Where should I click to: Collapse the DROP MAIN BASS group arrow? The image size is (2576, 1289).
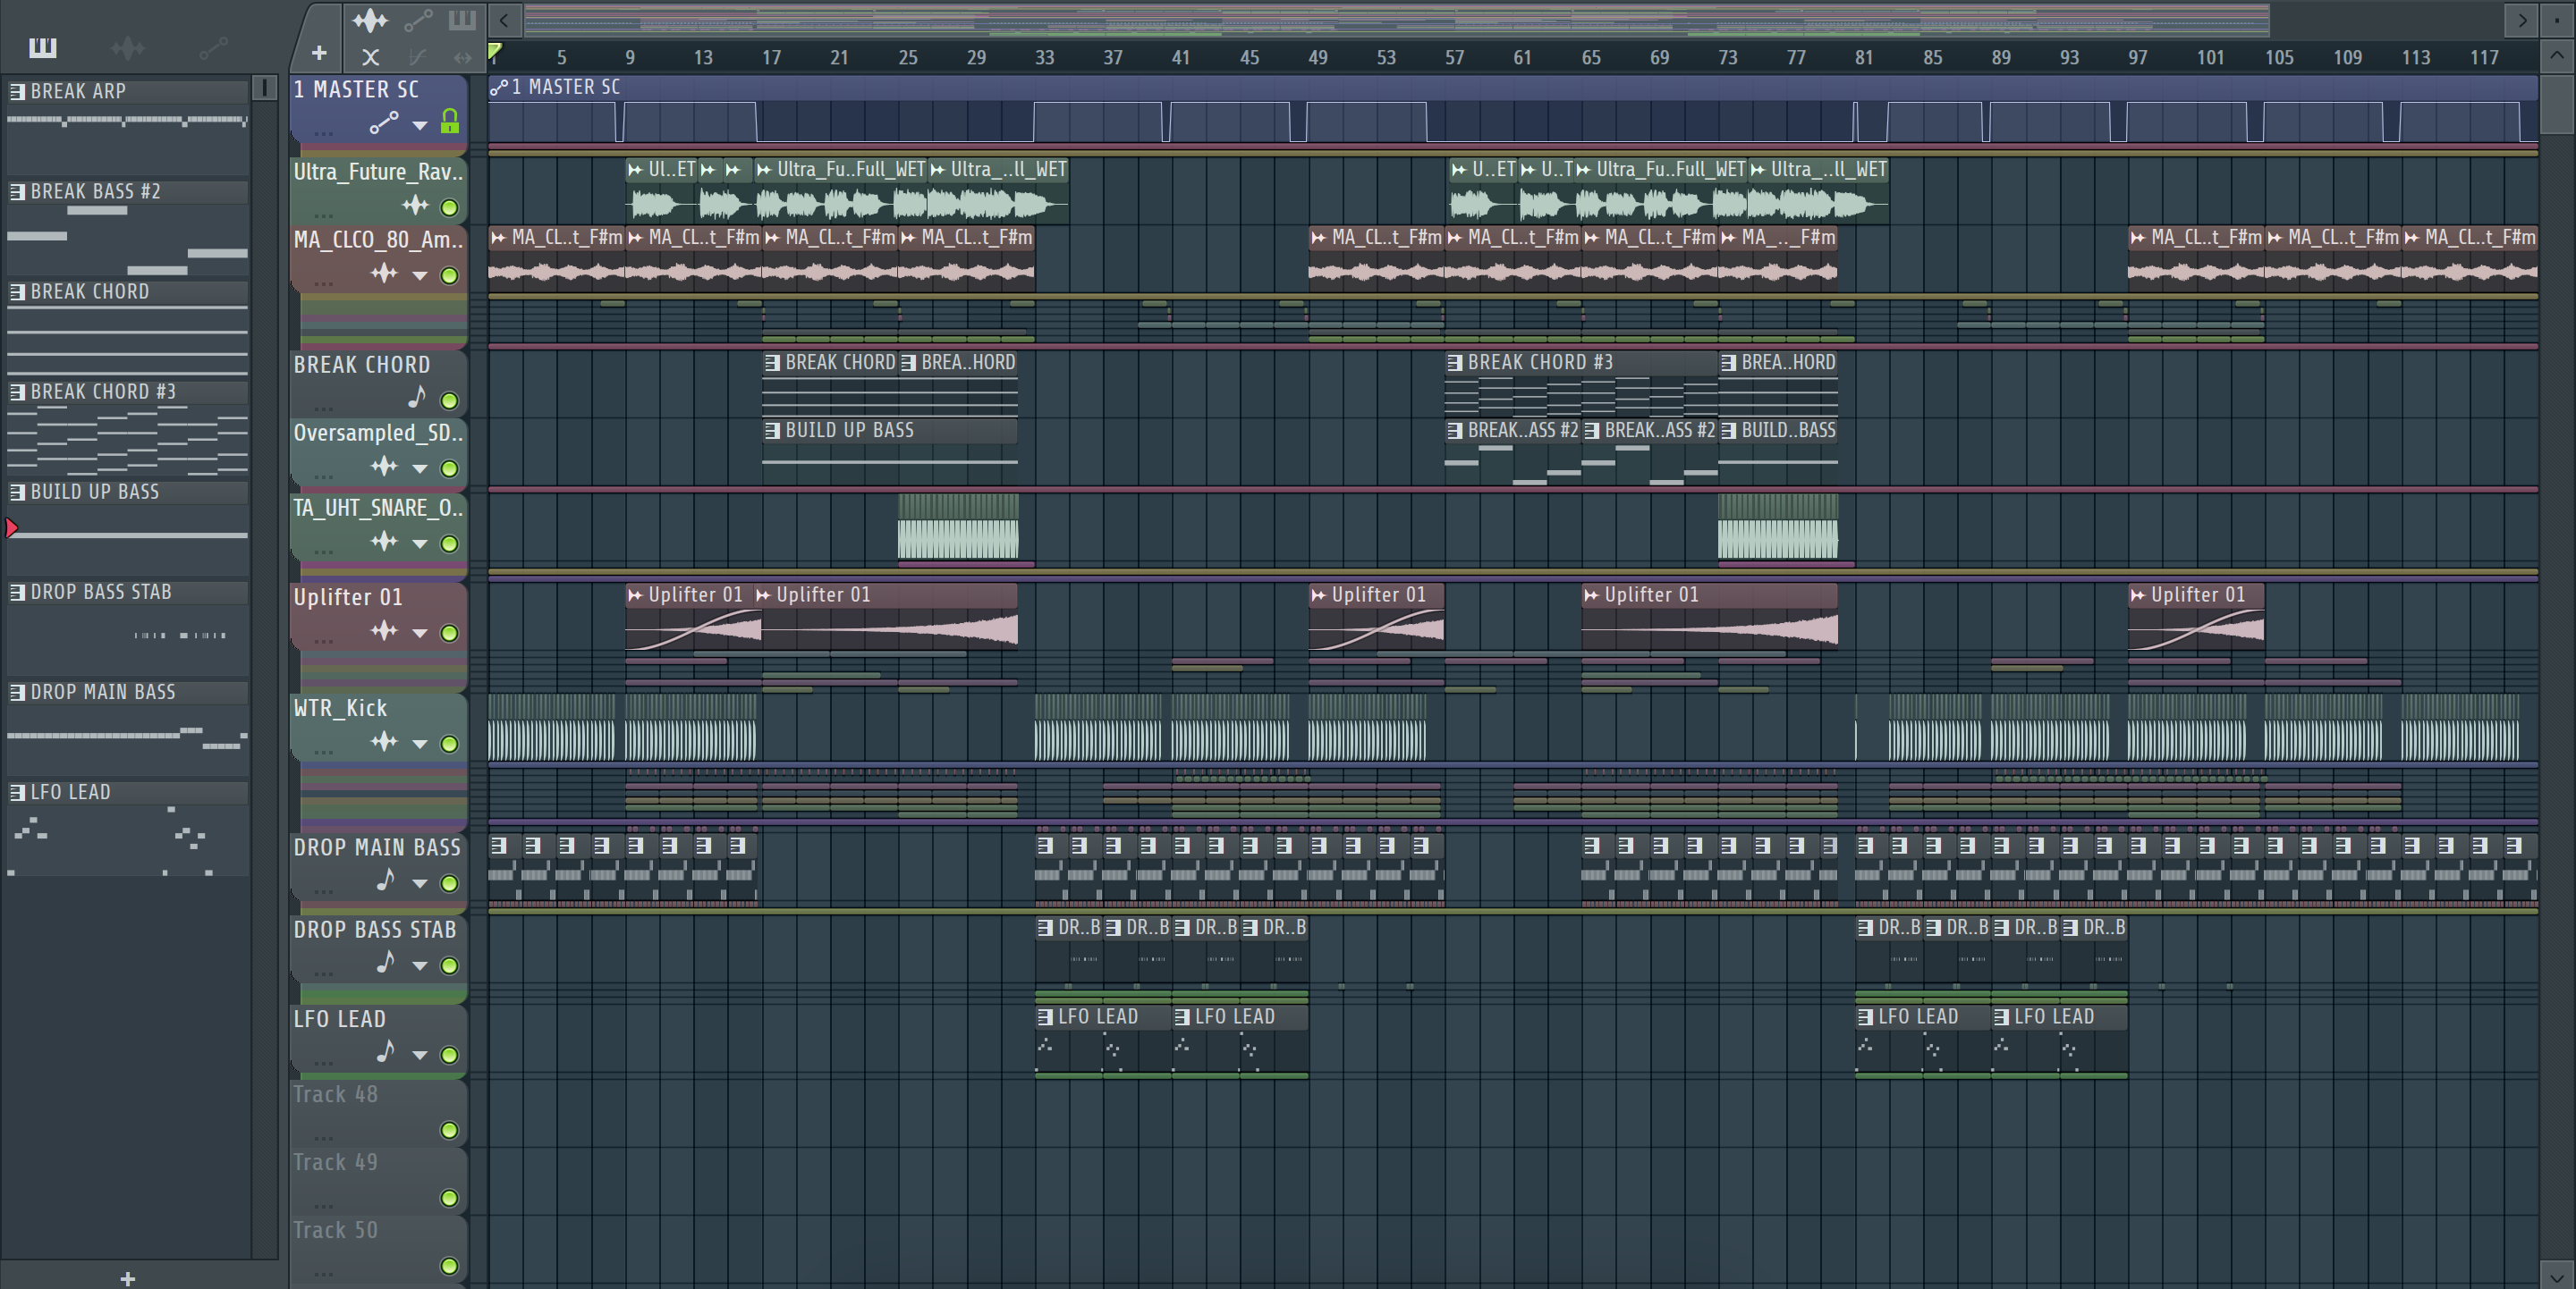coord(420,884)
